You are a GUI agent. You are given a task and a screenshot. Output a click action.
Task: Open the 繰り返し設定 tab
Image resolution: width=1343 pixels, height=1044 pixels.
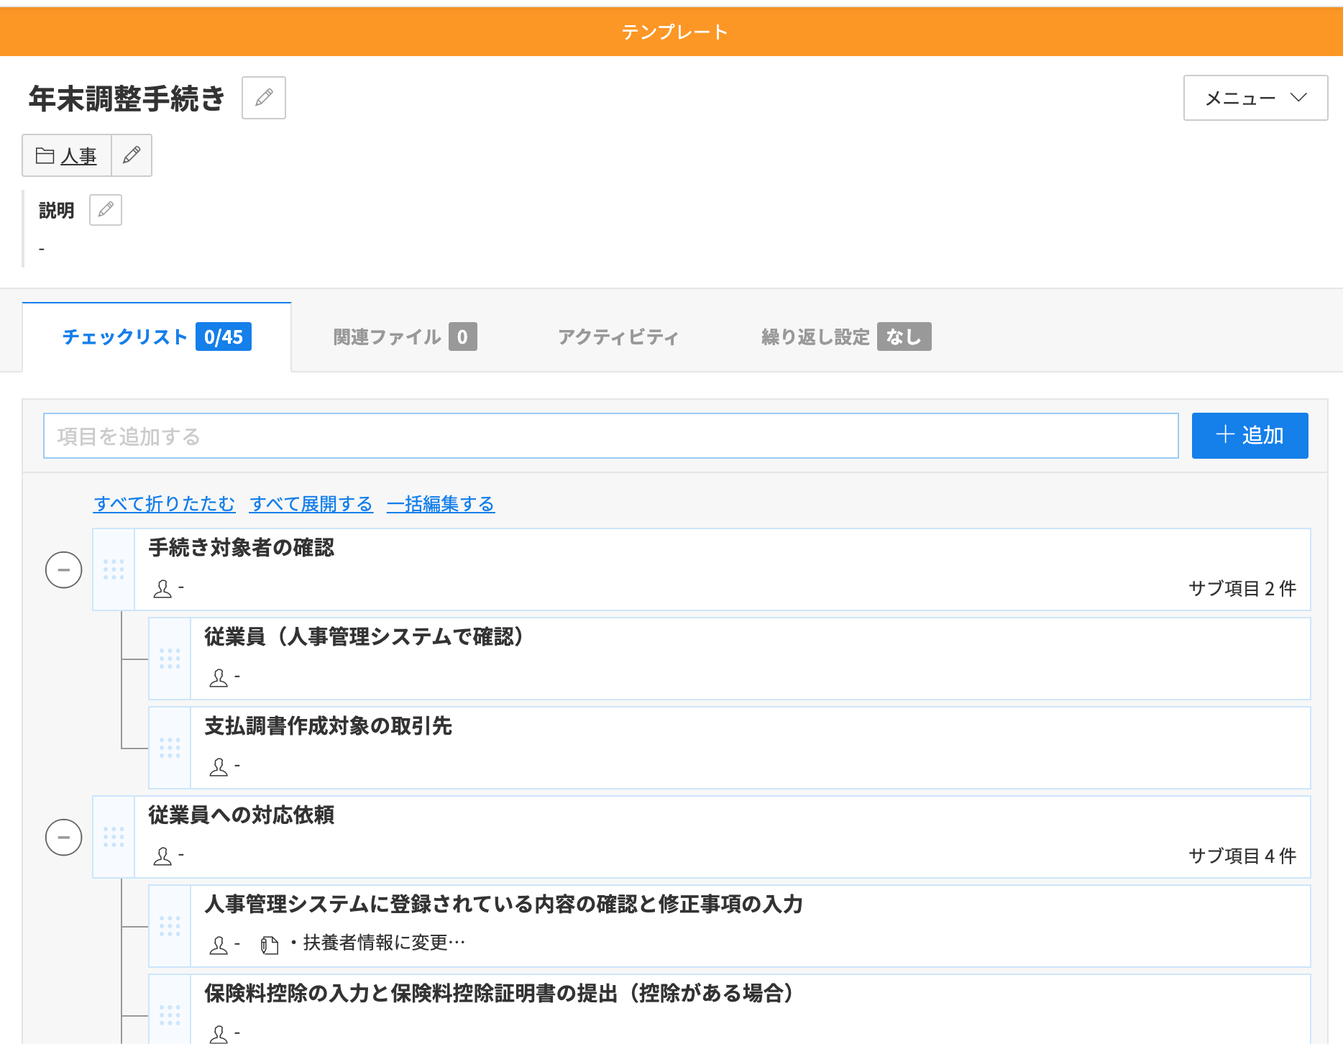(846, 336)
